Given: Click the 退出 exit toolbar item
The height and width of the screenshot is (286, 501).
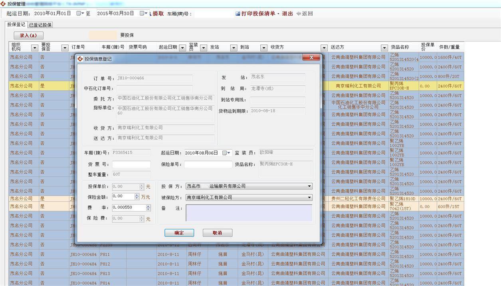Looking at the screenshot, I should (x=287, y=14).
